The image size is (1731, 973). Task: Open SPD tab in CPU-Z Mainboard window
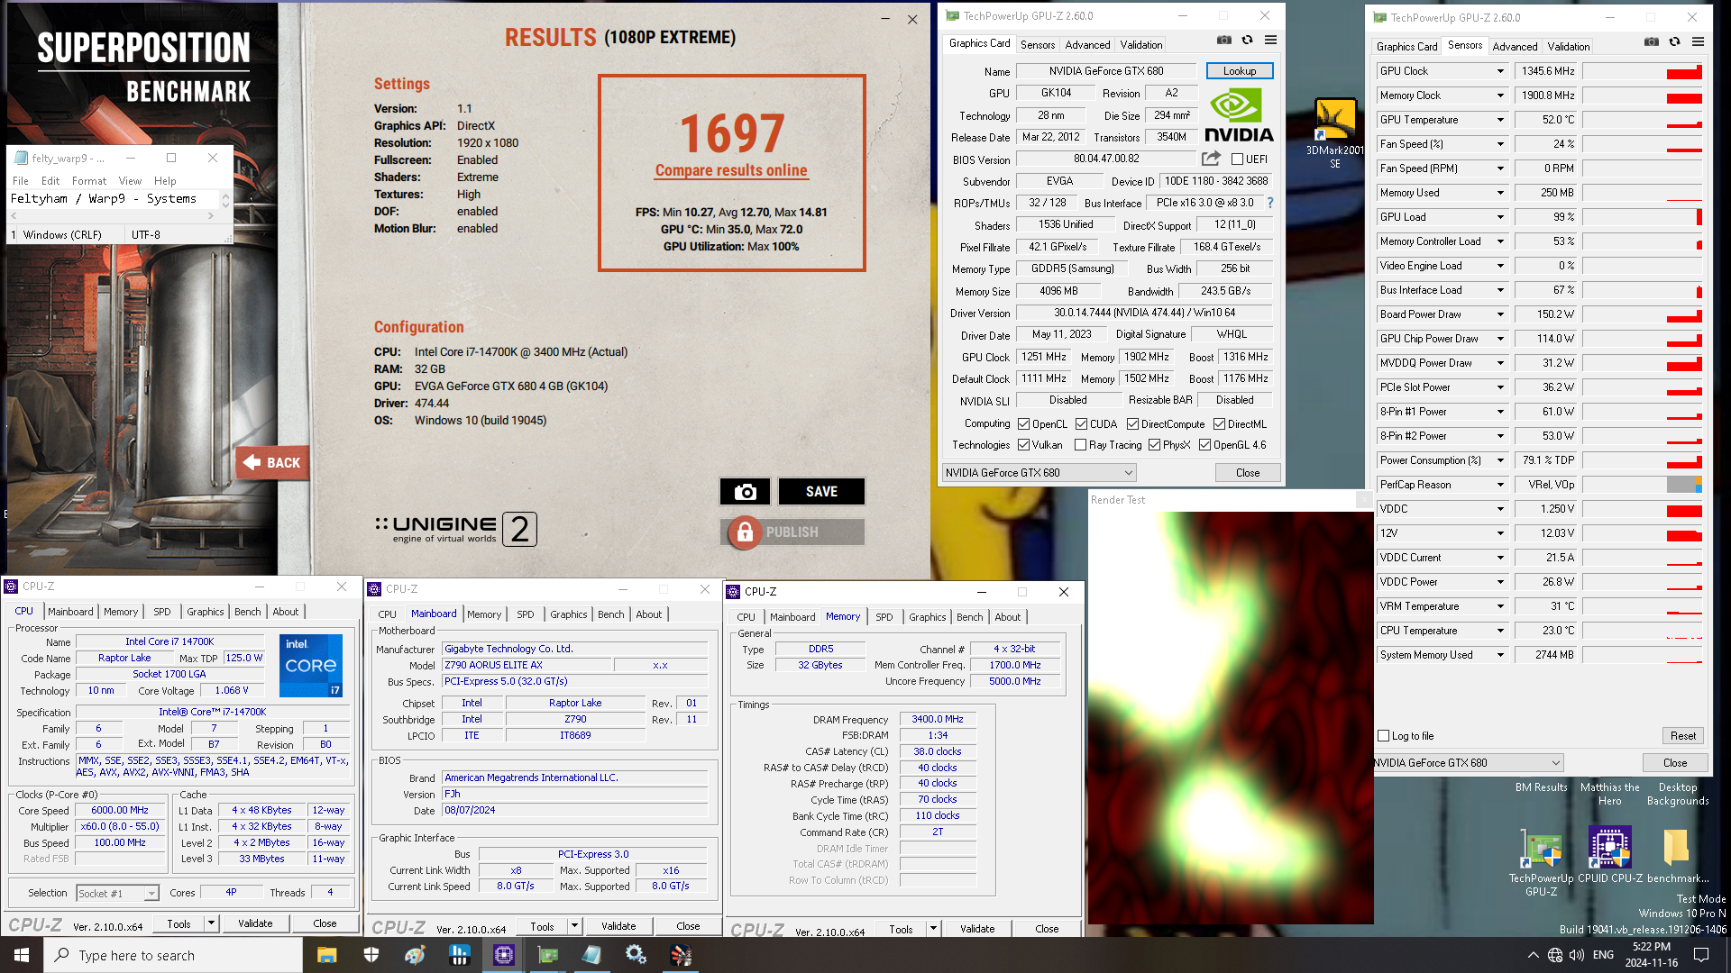[x=525, y=614]
